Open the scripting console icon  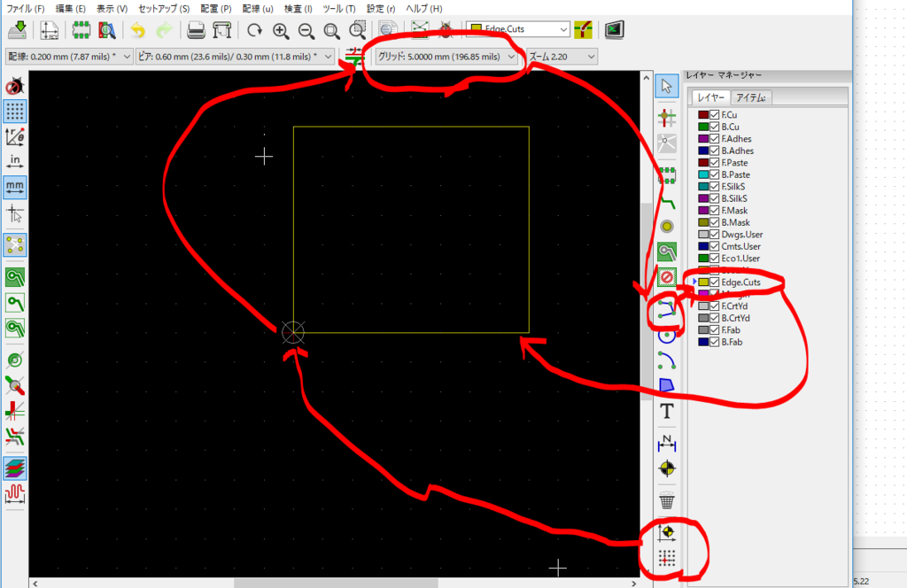point(615,29)
